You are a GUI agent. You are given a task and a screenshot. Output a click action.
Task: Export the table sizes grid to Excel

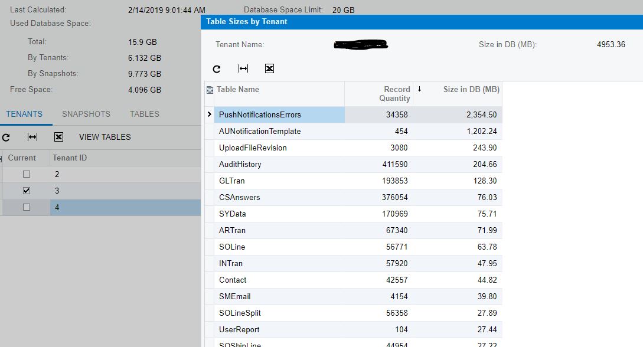click(x=269, y=68)
